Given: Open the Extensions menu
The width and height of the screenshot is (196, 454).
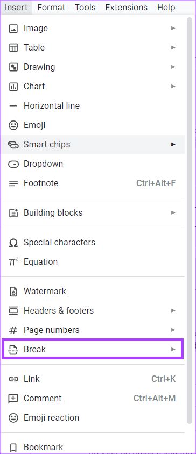Looking at the screenshot, I should point(126,7).
